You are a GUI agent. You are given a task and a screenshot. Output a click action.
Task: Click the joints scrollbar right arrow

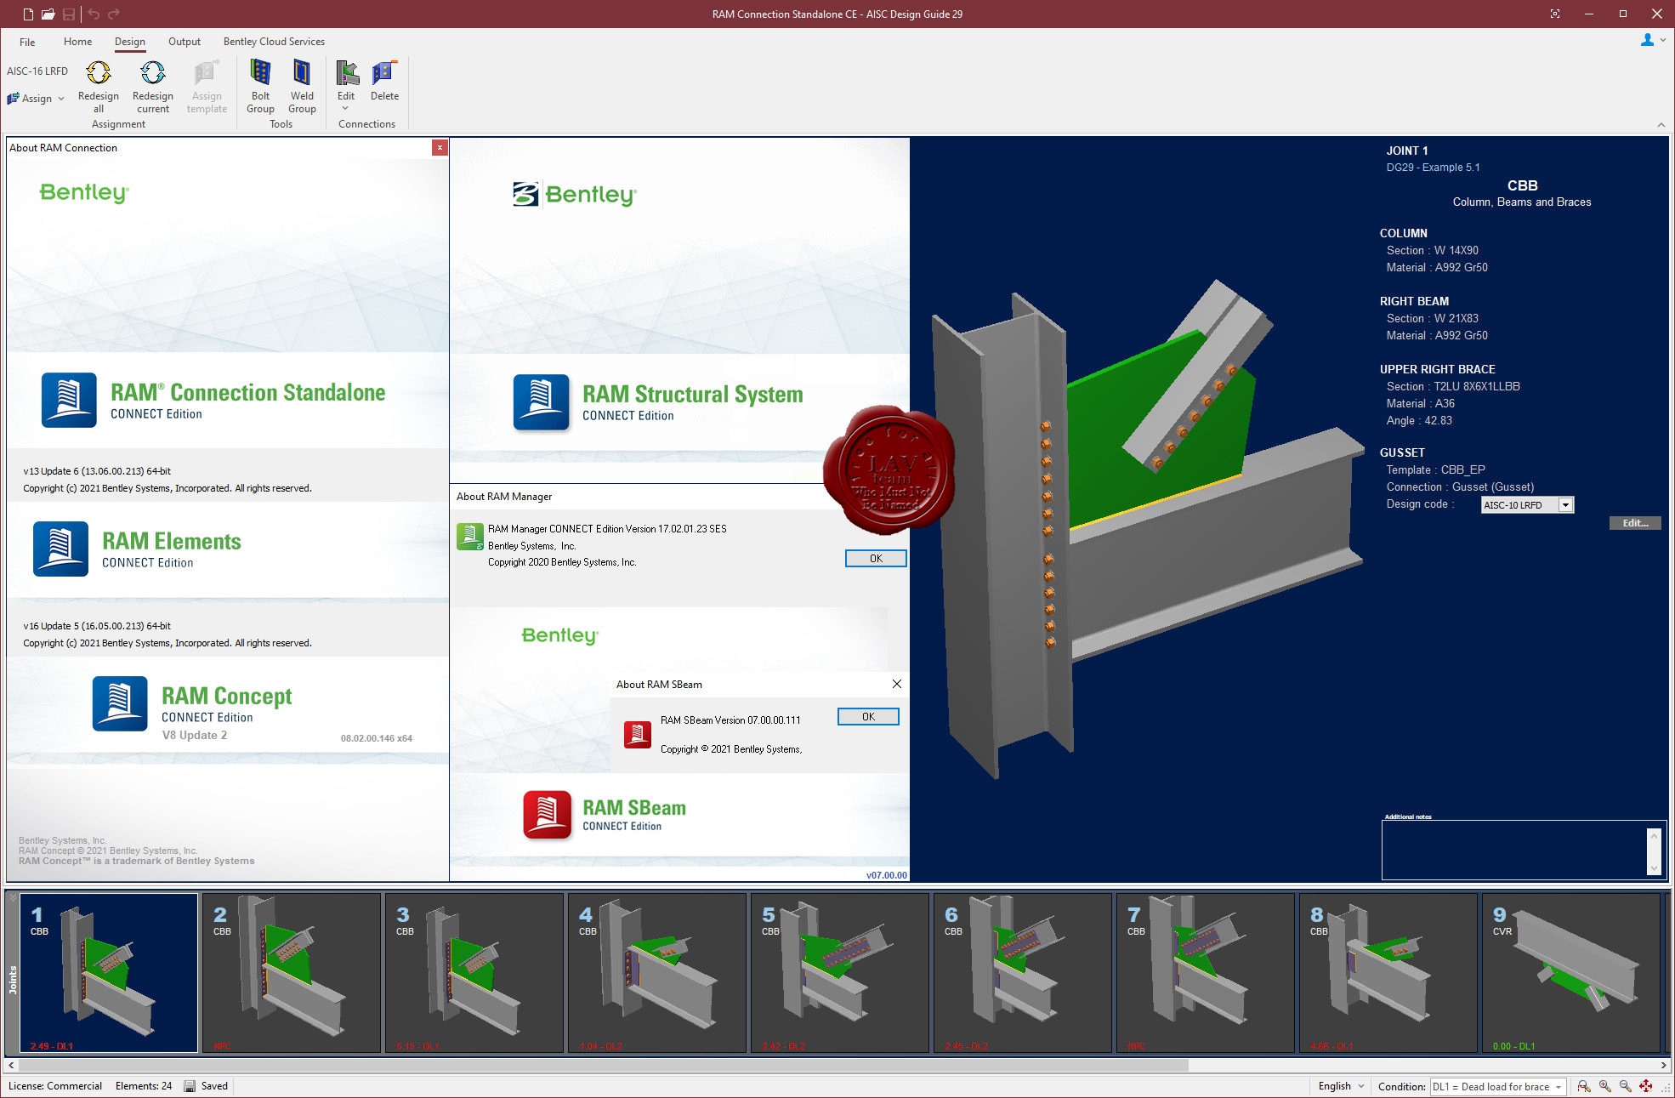tap(1664, 1065)
